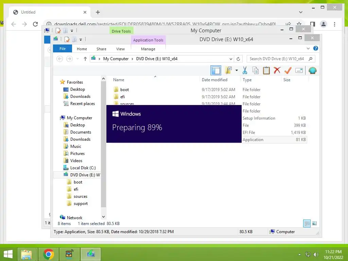348x261 pixels.
Task: Open folder options toolbar icon
Action: tap(228, 71)
